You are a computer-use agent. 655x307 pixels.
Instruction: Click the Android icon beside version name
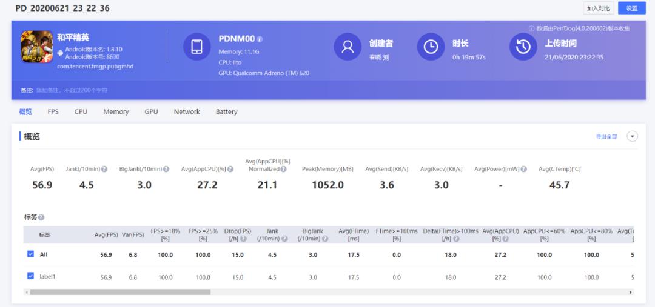pyautogui.click(x=60, y=53)
